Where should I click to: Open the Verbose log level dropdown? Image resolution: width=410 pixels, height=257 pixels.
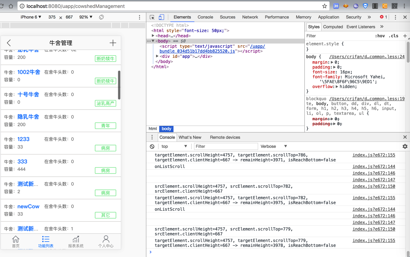[274, 146]
